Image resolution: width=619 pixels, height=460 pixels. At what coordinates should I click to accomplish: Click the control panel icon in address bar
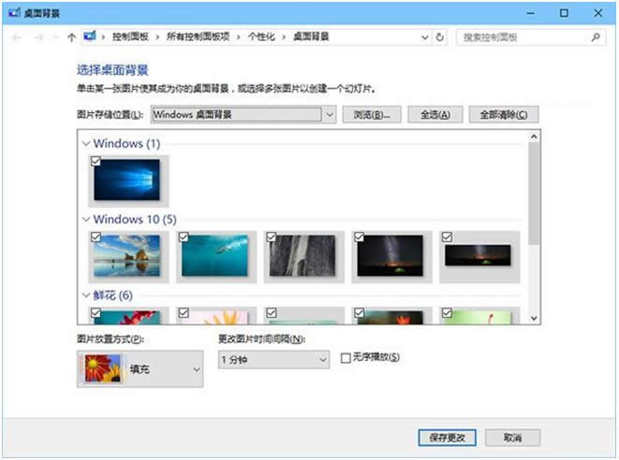click(x=90, y=36)
